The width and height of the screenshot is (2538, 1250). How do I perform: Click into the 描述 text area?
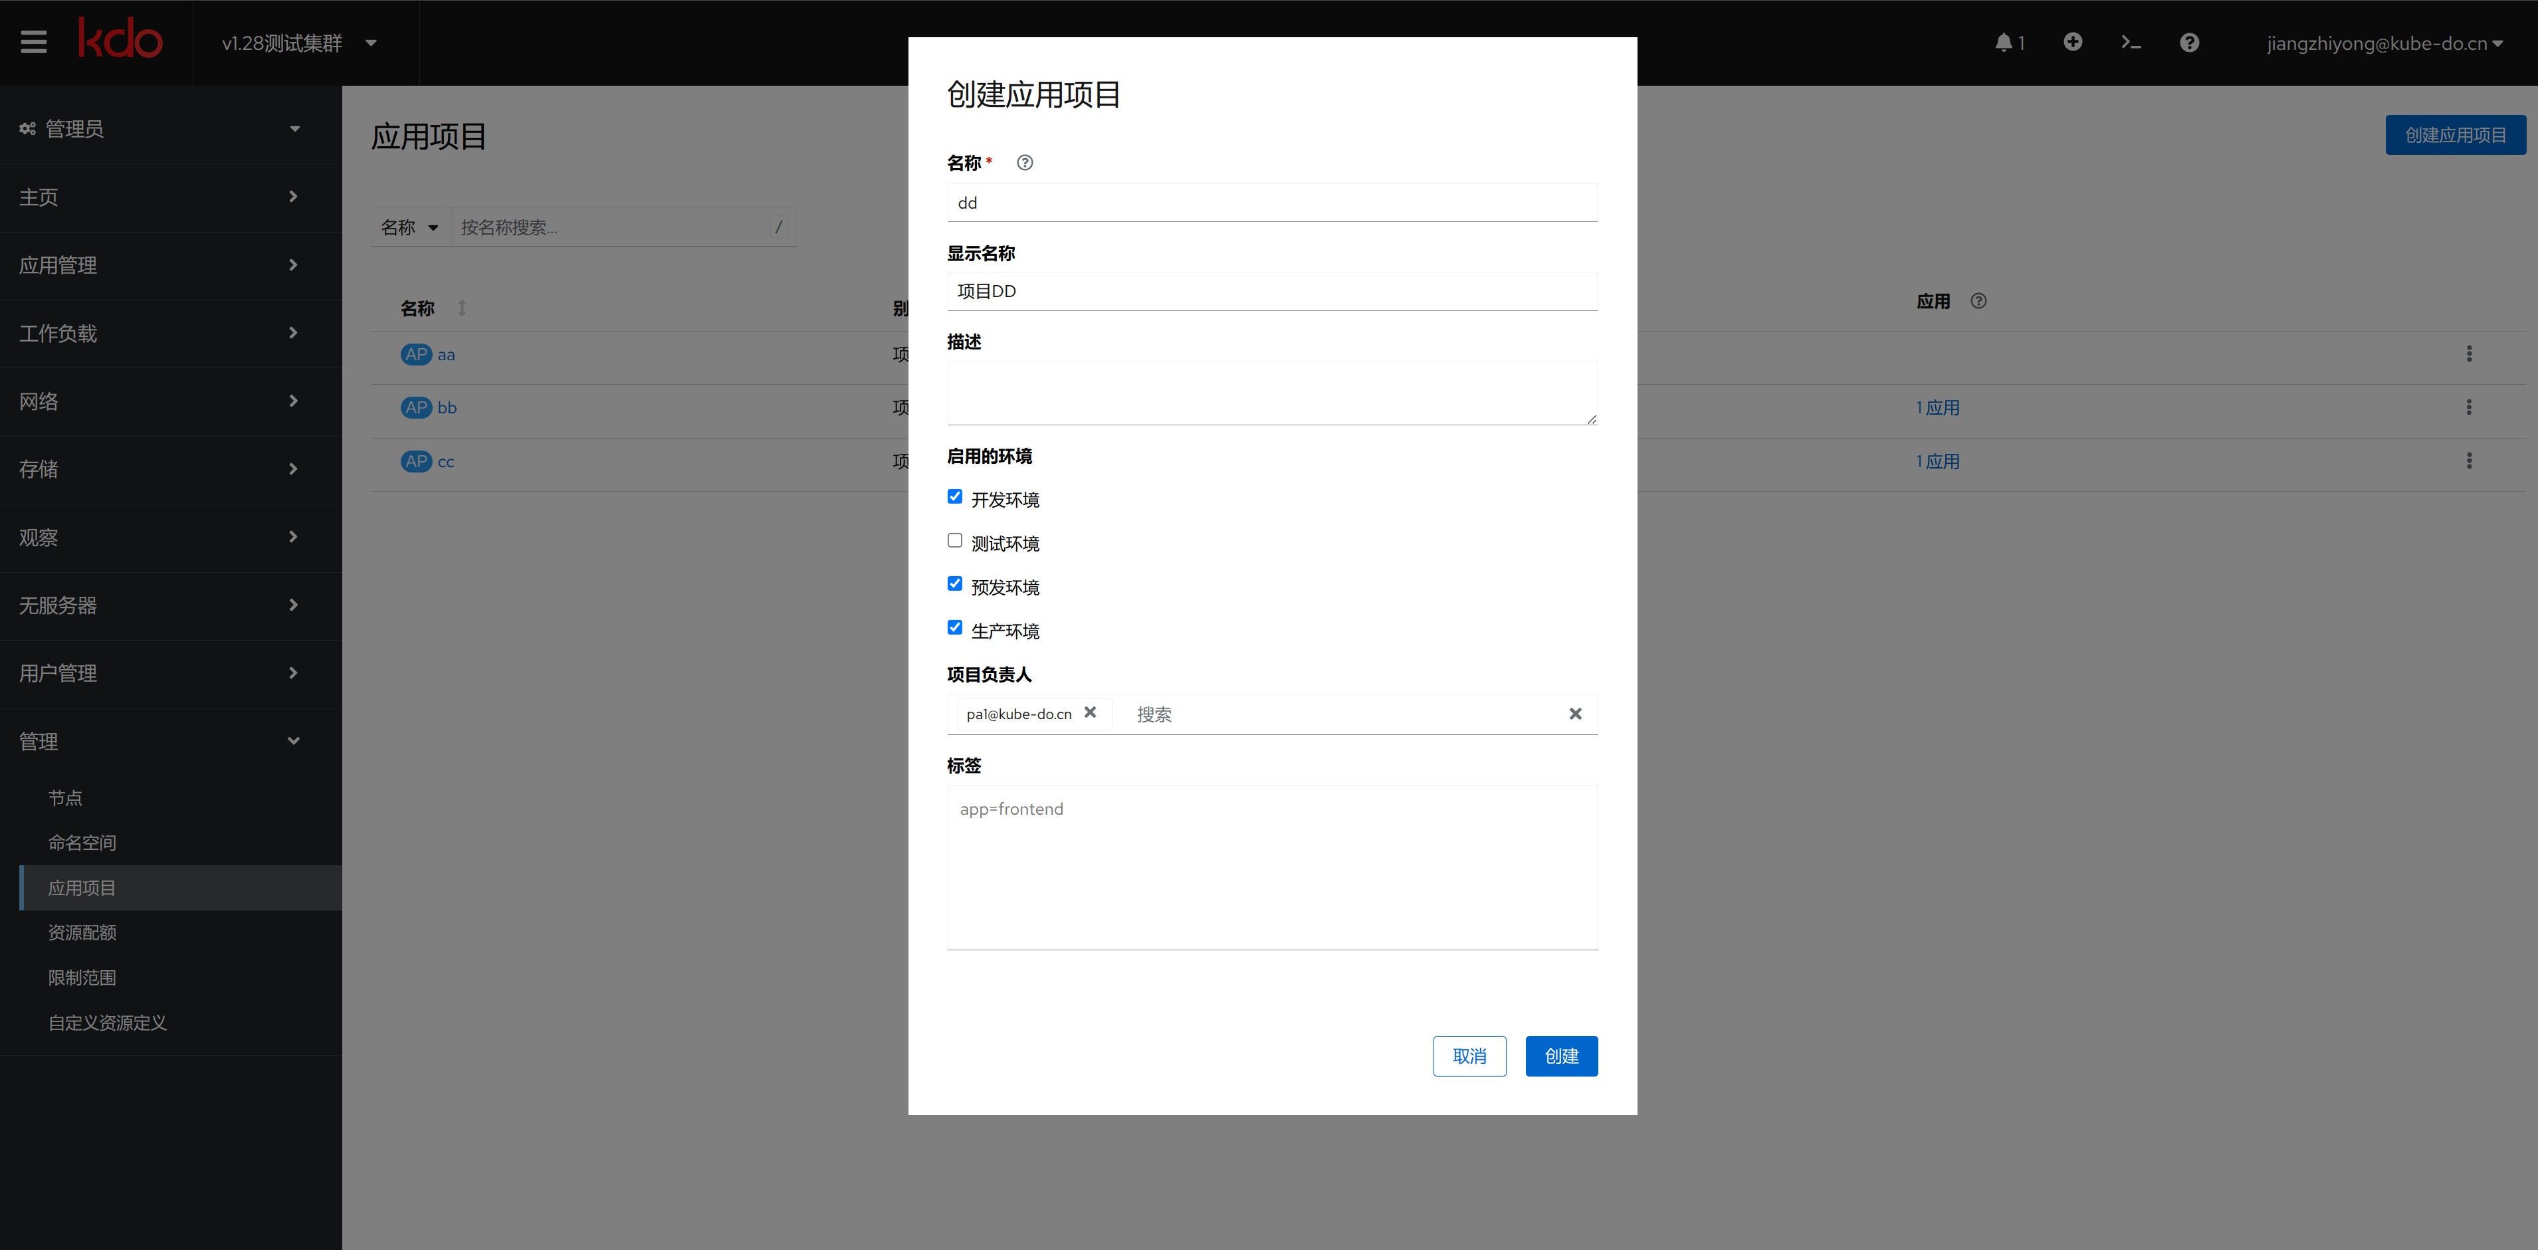[x=1271, y=392]
